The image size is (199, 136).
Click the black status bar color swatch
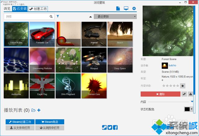187,109
